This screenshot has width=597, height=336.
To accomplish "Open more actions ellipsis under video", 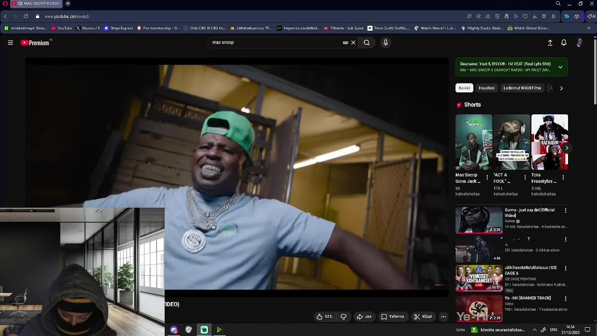I will tap(444, 316).
